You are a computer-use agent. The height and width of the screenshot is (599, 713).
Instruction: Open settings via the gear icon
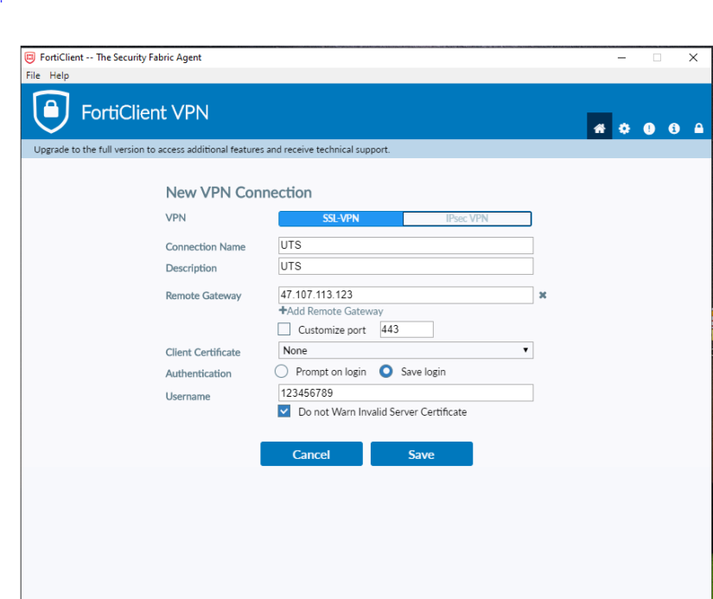click(624, 129)
